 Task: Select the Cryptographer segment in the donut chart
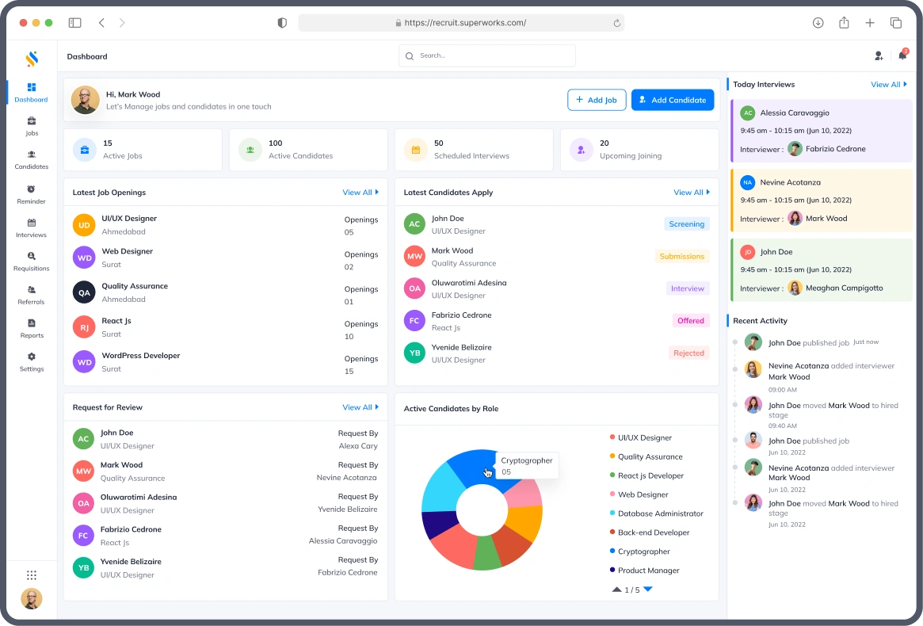point(486,469)
